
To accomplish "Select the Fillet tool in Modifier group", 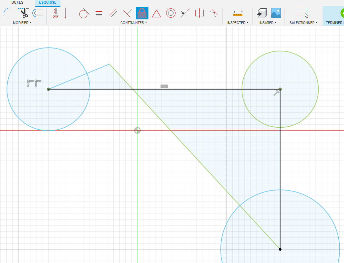I will pyautogui.click(x=8, y=13).
